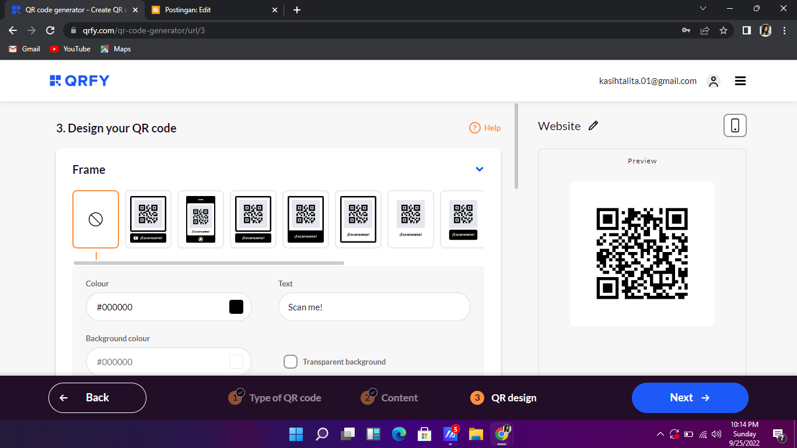The width and height of the screenshot is (797, 448).
Task: Click the Background colour hex field
Action: pos(169,362)
